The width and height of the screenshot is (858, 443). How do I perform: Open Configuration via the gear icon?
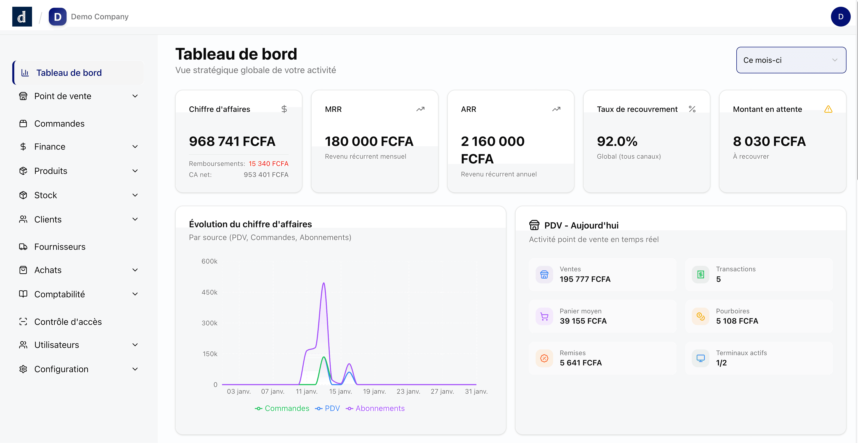[23, 369]
